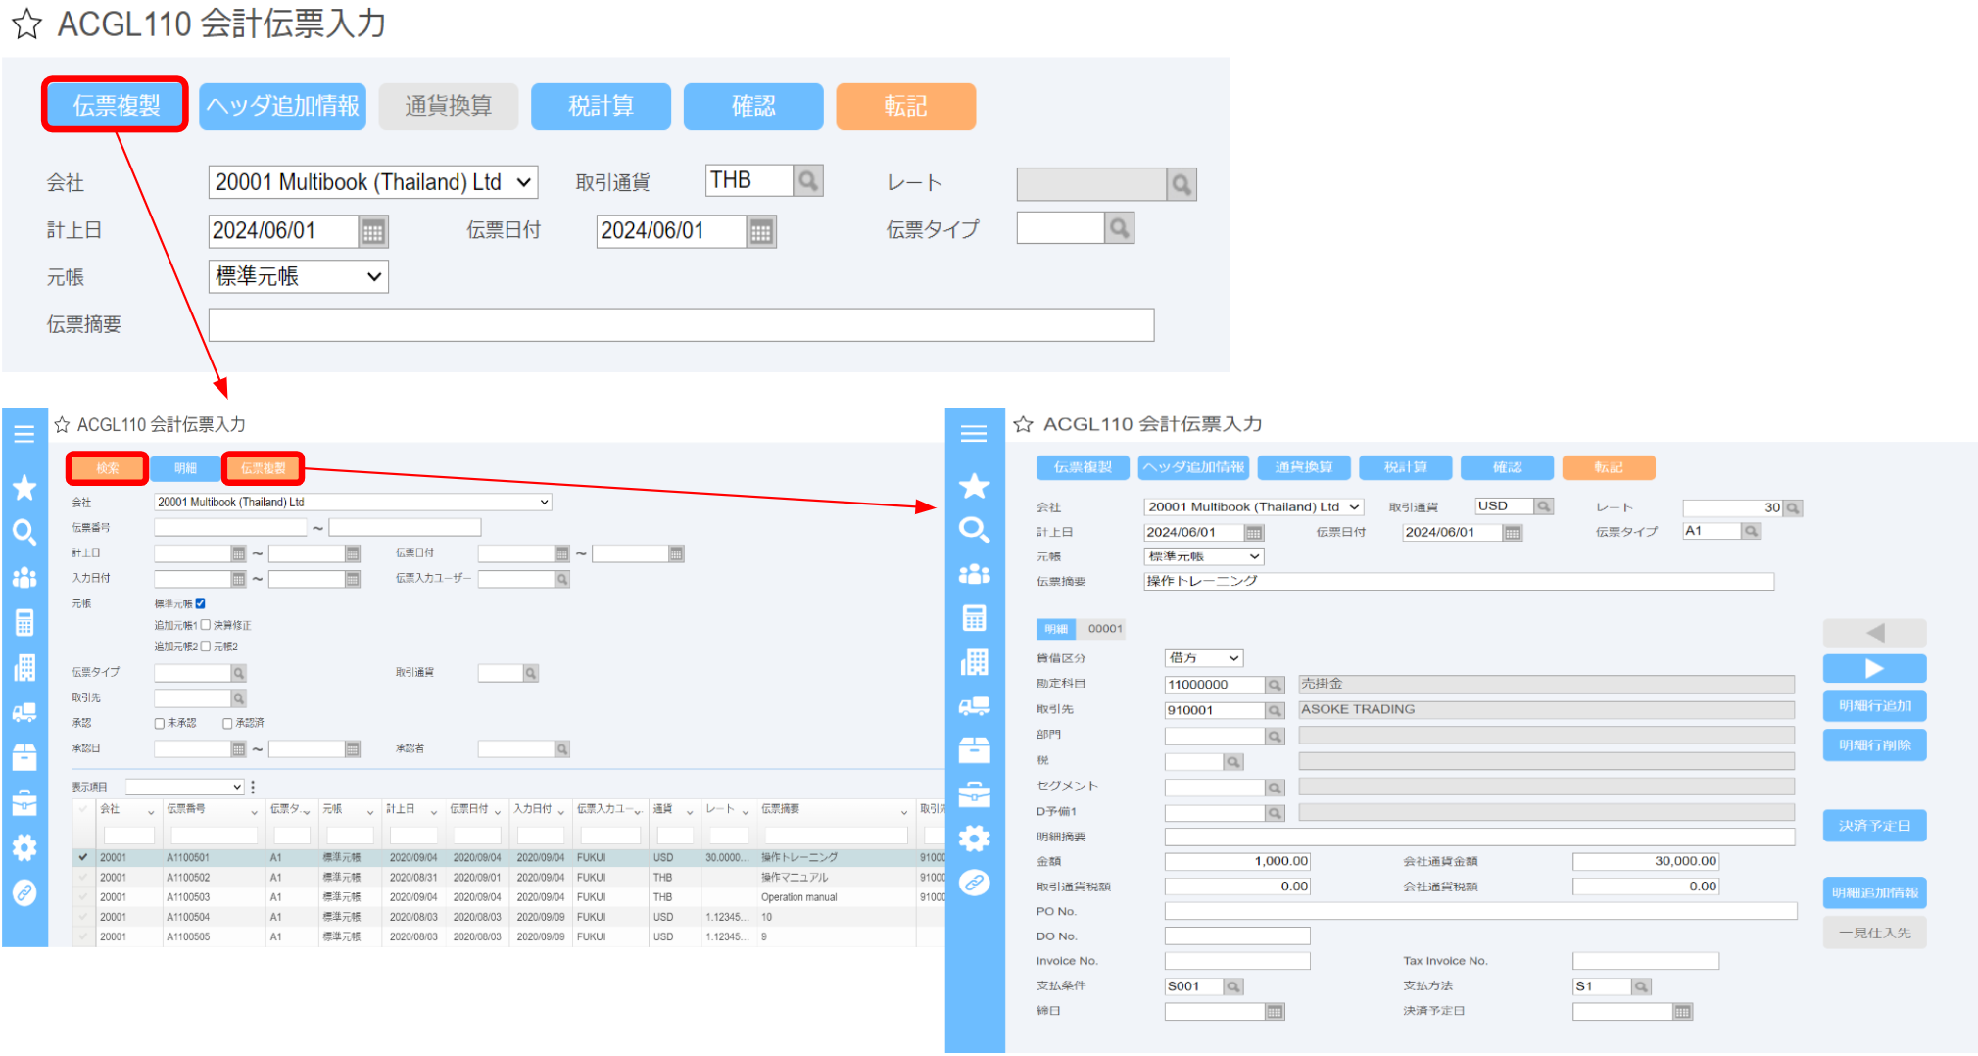
Task: Click the empty 伝票タイプ lookup magnifier in enlarged header
Action: [x=1119, y=228]
